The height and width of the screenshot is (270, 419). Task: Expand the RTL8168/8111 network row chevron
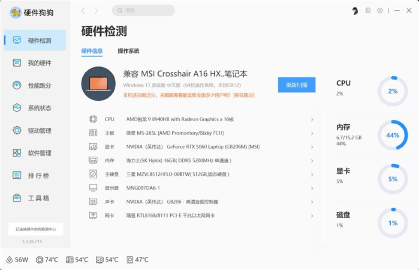(312, 216)
